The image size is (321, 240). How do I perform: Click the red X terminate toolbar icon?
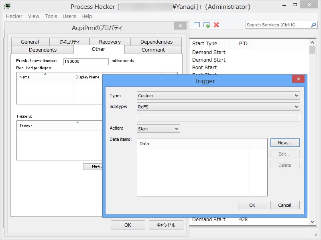(216, 25)
